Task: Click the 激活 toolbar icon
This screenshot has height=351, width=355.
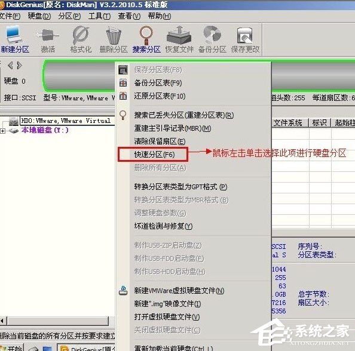Action: (48, 39)
